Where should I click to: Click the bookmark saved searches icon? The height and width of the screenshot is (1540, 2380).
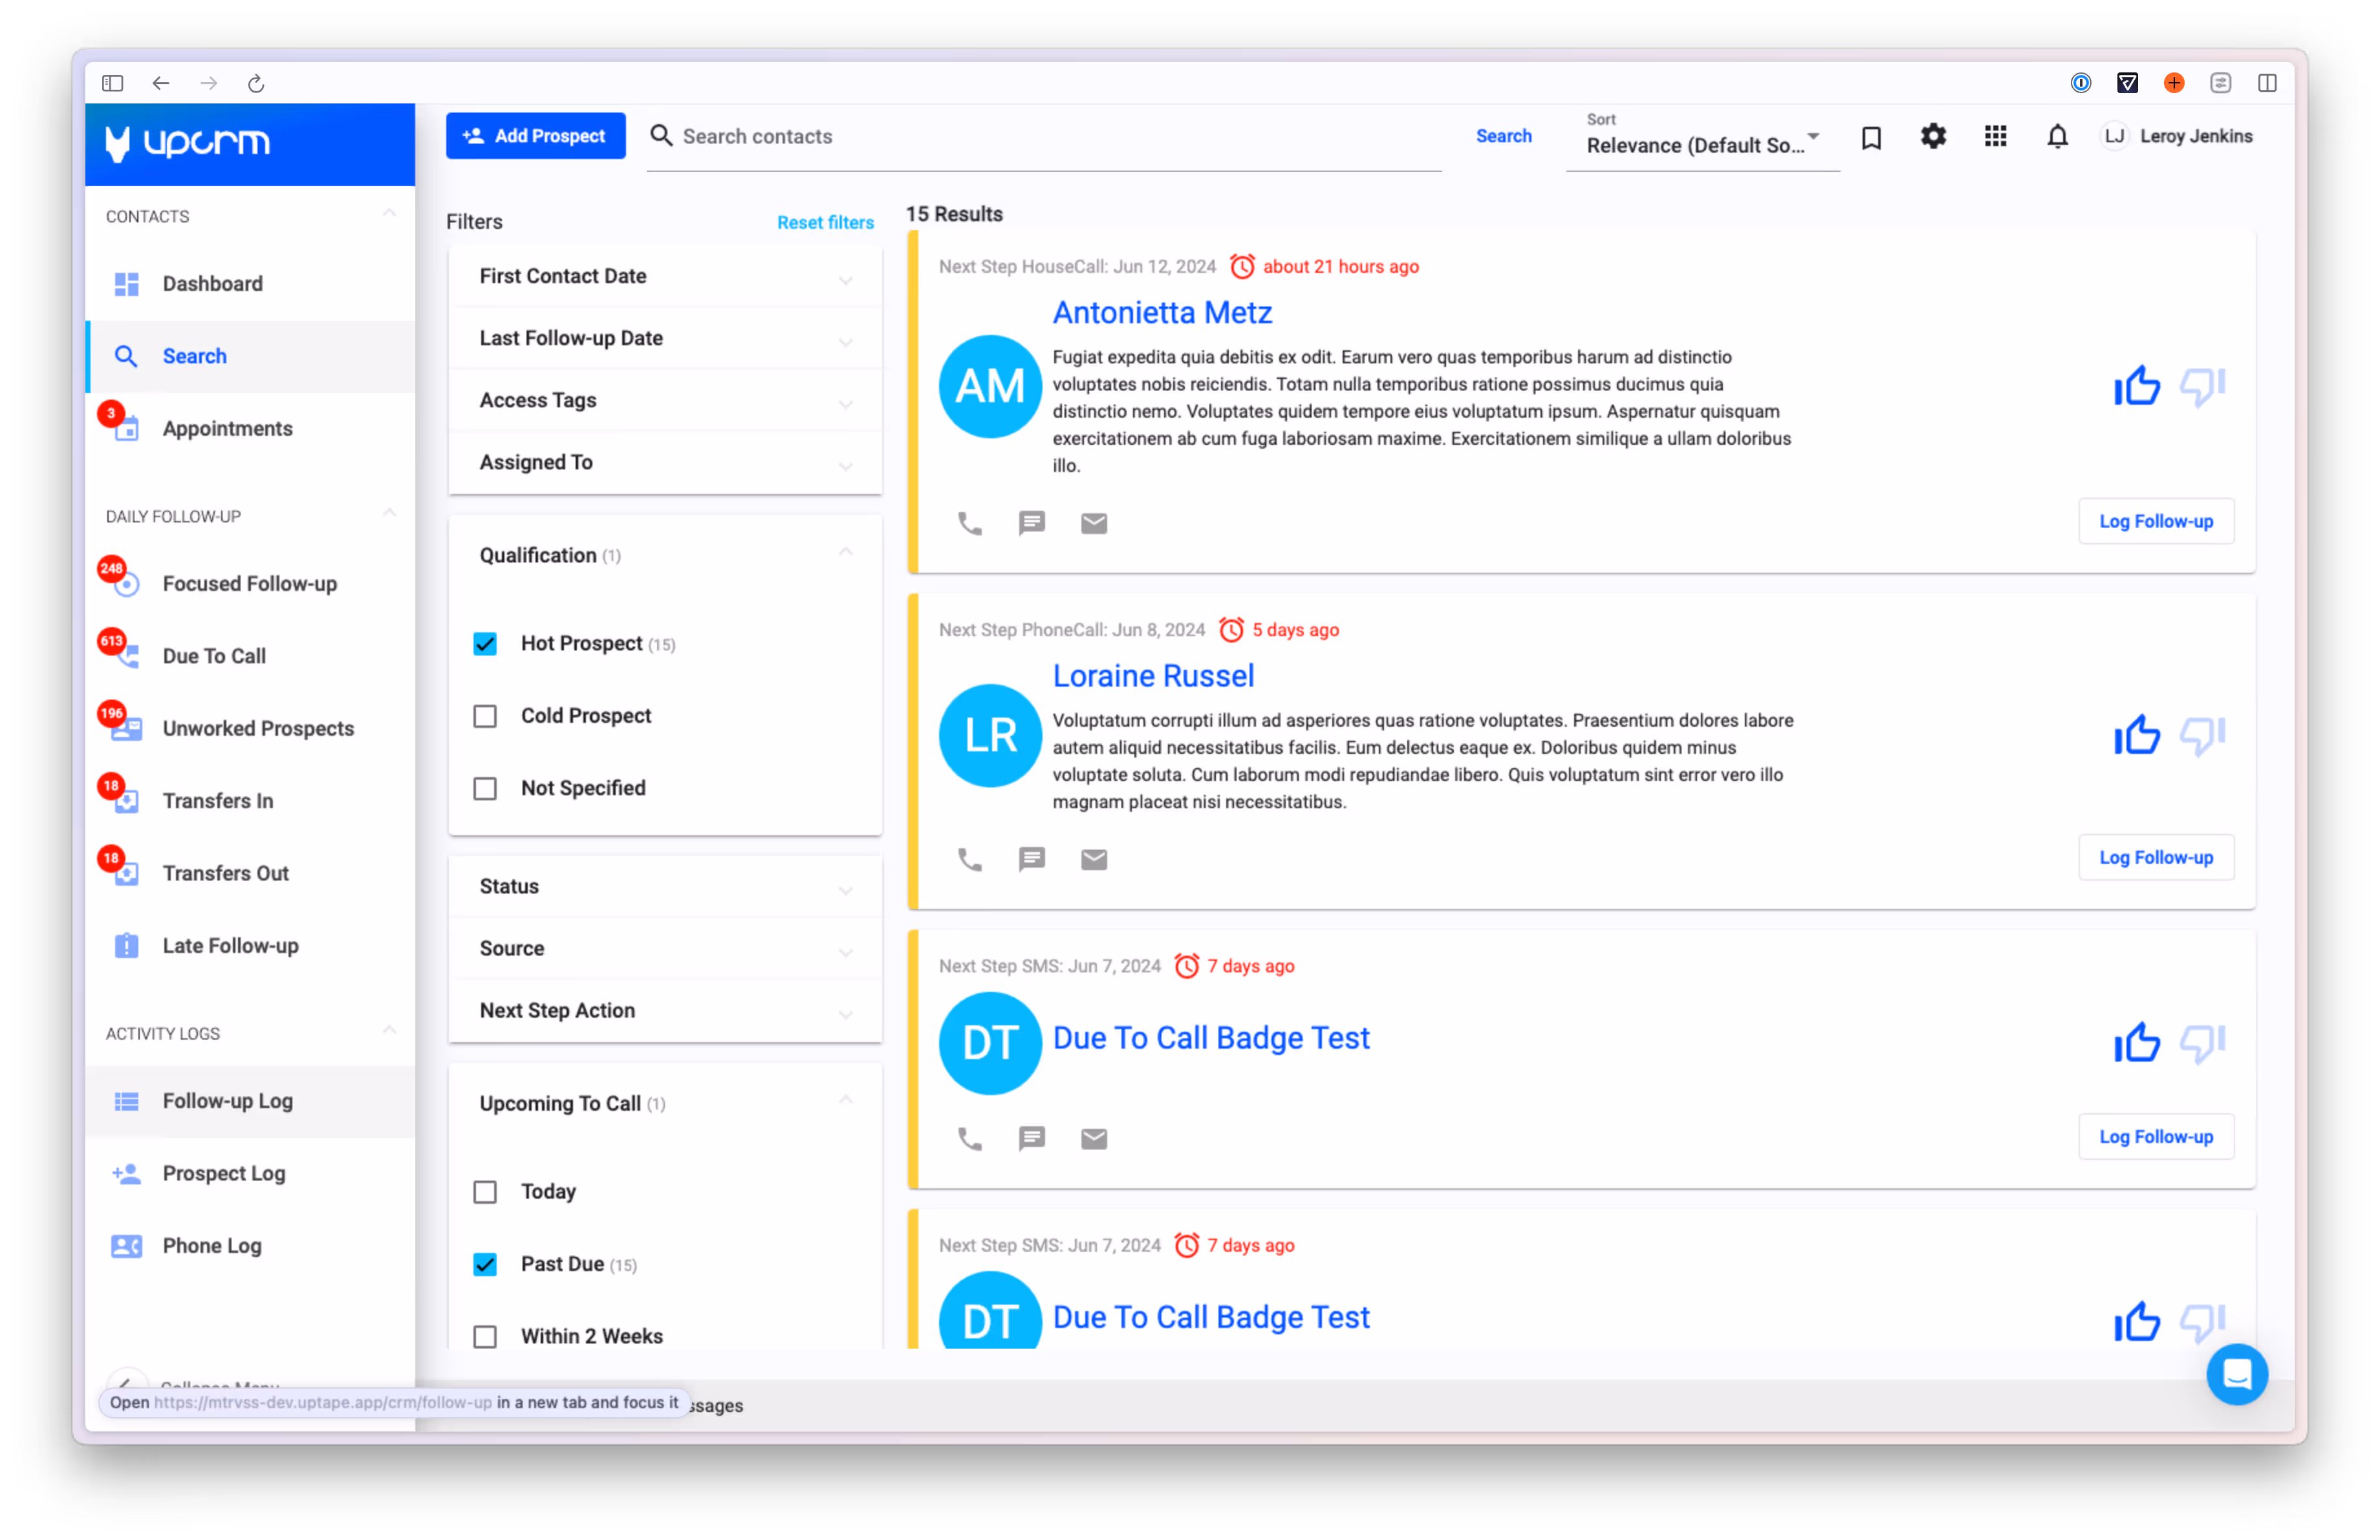(x=1870, y=137)
